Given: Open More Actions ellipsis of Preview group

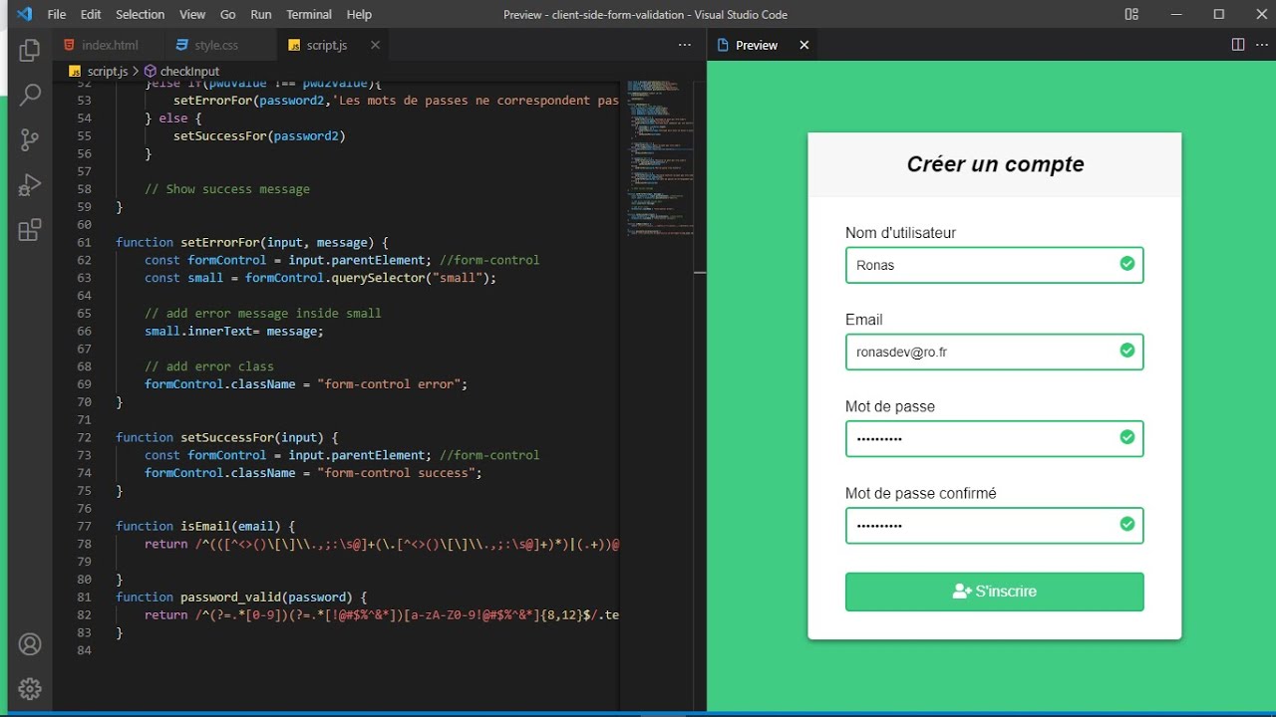Looking at the screenshot, I should [x=1260, y=45].
